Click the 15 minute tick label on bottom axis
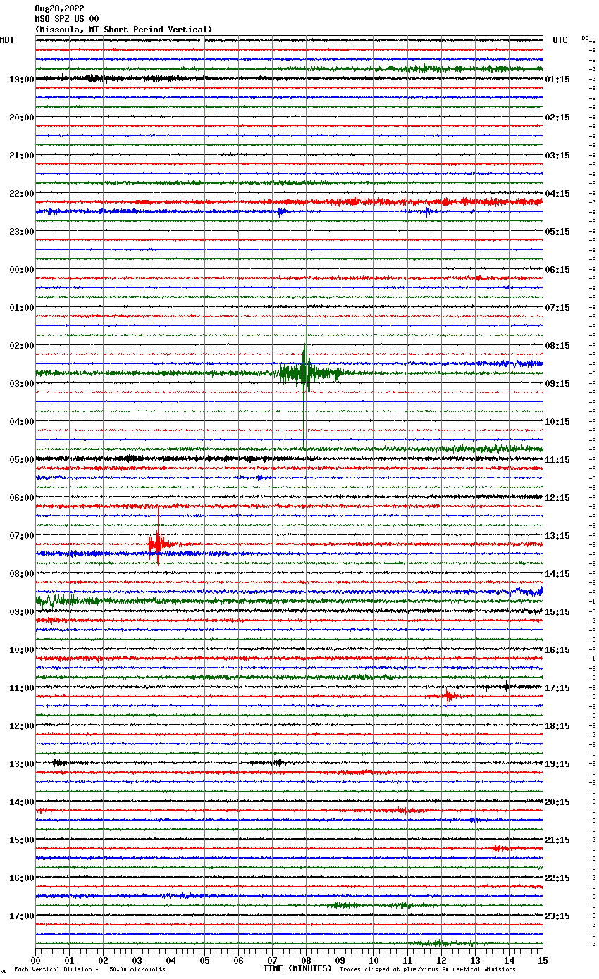Screen dimensions: 599x979 point(542,960)
